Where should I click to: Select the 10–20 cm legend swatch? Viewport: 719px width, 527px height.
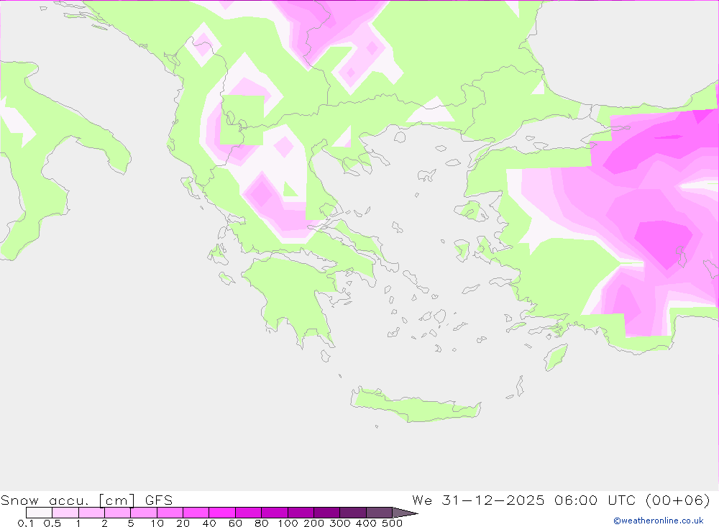[x=170, y=513]
